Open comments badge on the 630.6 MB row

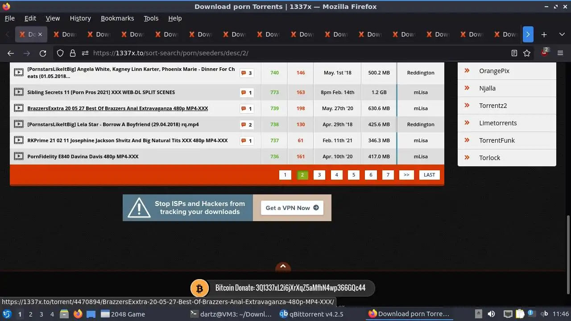[247, 108]
